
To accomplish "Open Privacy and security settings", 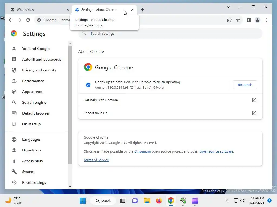I will tap(39, 70).
